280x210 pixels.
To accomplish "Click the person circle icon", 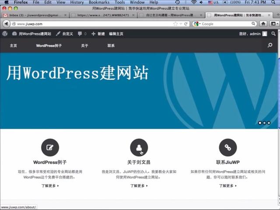I will tap(139, 147).
